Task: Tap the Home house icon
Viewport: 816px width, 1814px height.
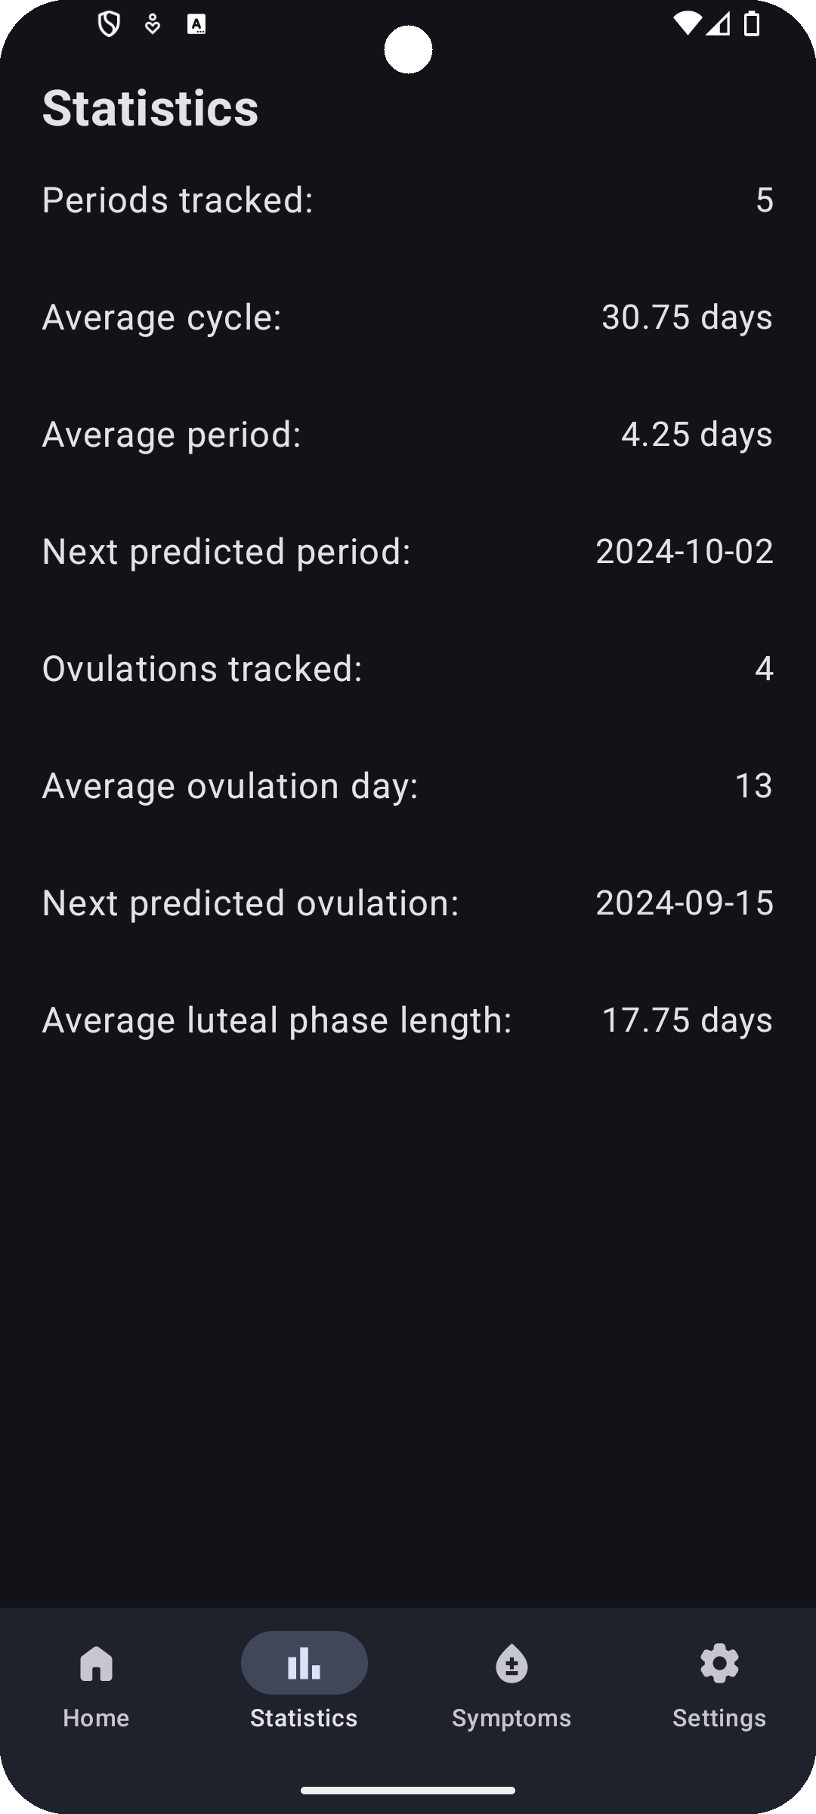Action: [x=96, y=1663]
